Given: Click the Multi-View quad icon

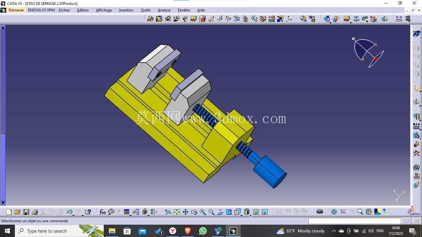Looking at the screenshot, I should (229, 212).
